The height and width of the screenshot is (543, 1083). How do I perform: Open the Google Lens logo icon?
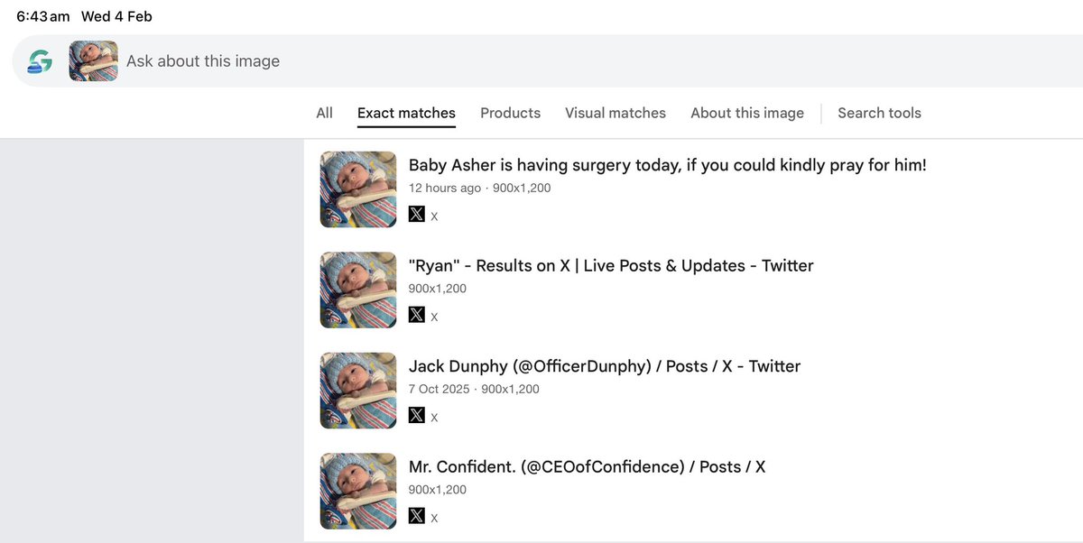[x=40, y=61]
